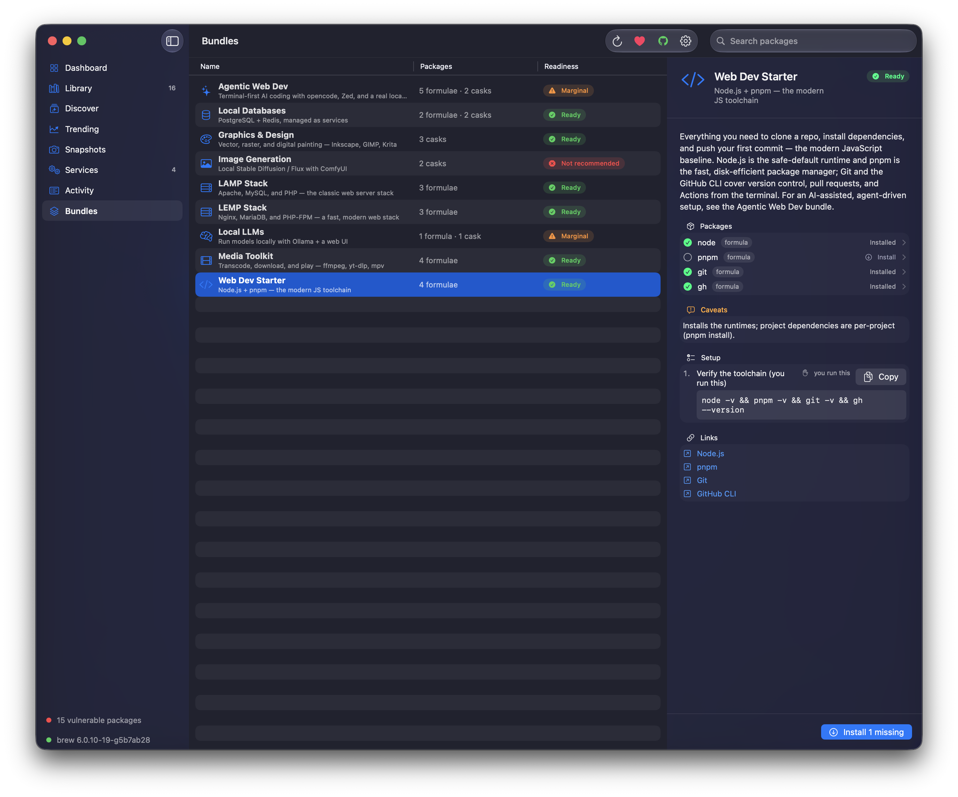The width and height of the screenshot is (958, 797).
Task: Click the Caveats speech bubble icon
Action: click(691, 310)
